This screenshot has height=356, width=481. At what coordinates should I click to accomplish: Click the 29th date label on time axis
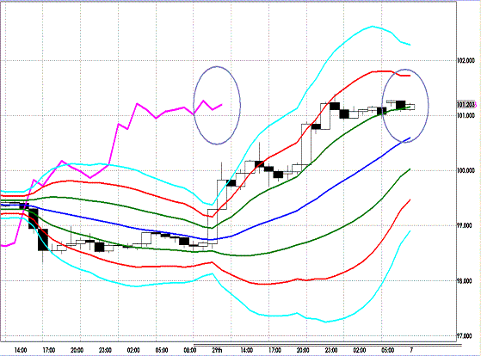[x=217, y=350]
